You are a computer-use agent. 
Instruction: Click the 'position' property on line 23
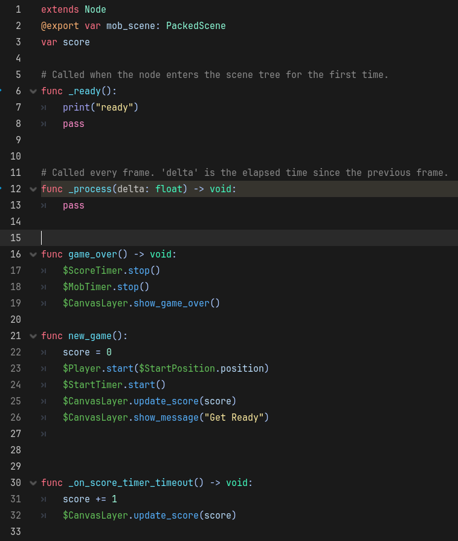pyautogui.click(x=242, y=369)
